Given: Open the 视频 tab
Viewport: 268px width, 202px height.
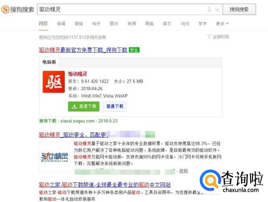Looking at the screenshot, I should coord(132,24).
